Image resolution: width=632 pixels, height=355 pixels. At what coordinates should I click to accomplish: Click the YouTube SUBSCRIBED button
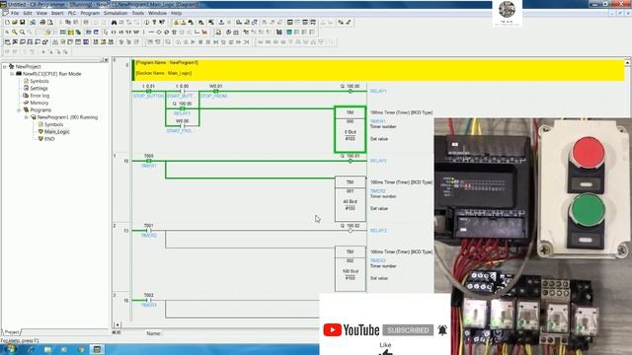tap(408, 330)
